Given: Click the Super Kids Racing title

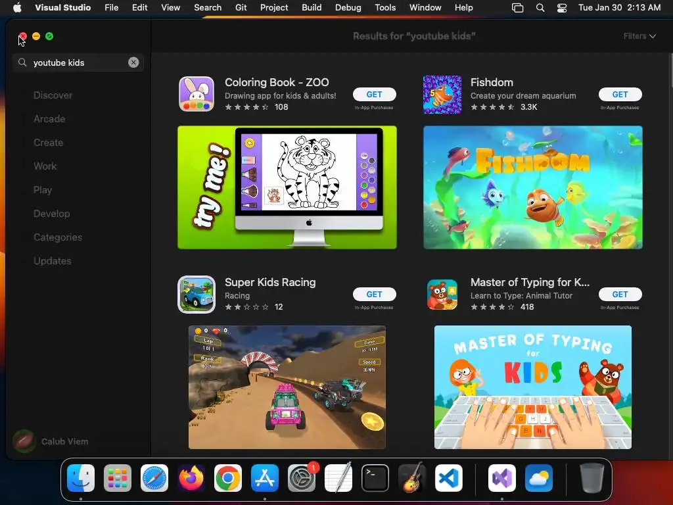Looking at the screenshot, I should click(x=270, y=282).
